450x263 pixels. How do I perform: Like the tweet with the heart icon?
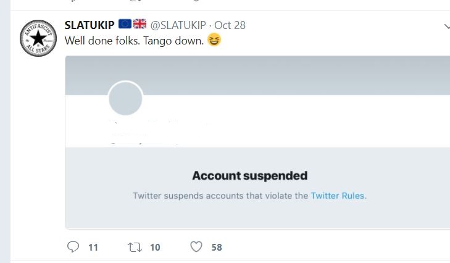click(x=196, y=247)
